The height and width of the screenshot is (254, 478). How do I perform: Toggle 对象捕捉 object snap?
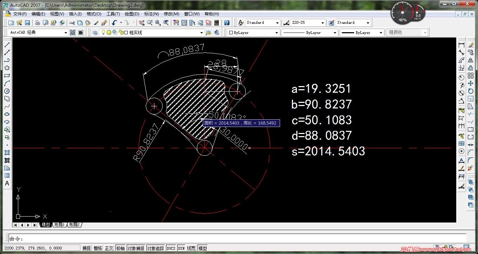click(136, 248)
